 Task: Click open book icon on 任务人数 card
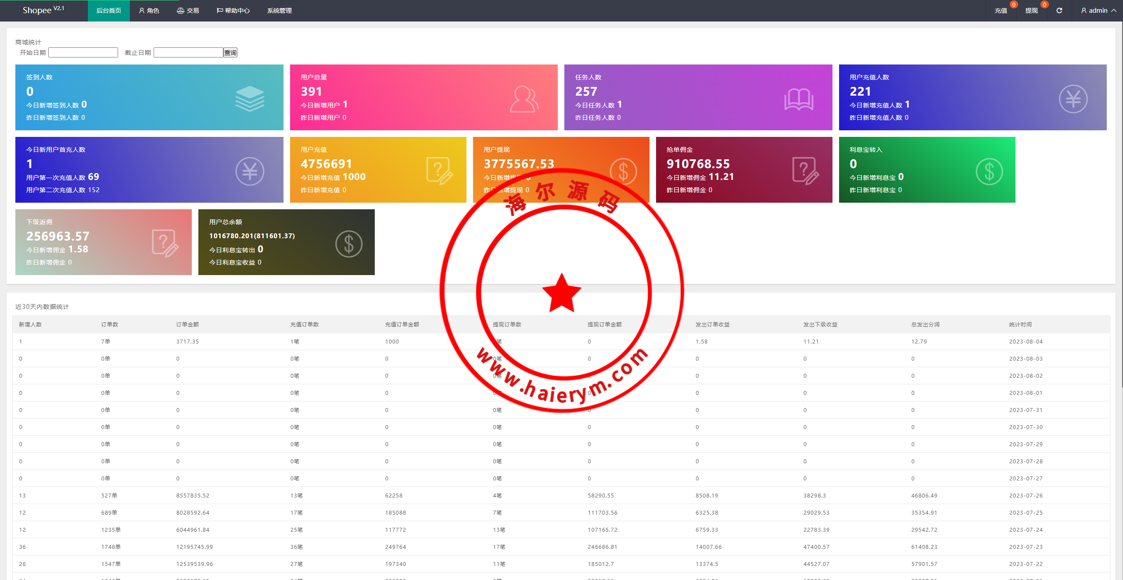(798, 99)
